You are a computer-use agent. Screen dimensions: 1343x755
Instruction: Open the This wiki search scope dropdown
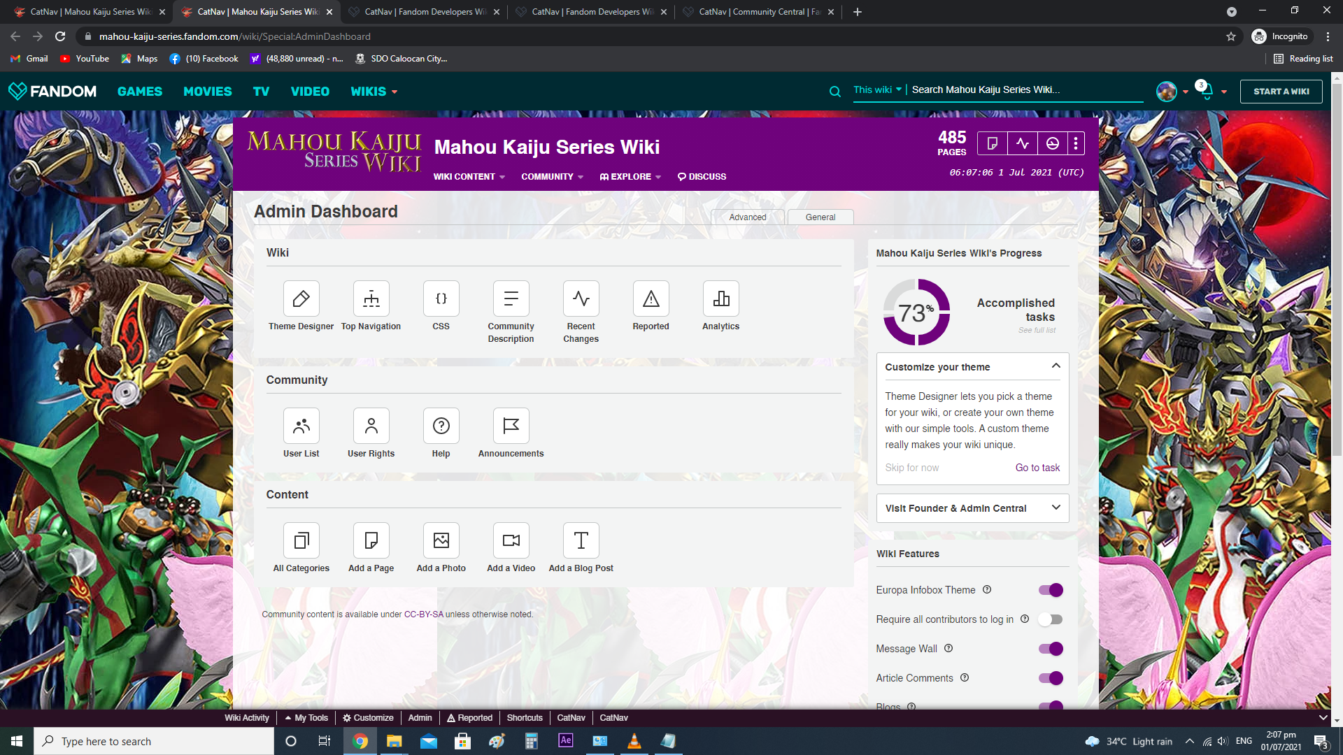point(877,89)
